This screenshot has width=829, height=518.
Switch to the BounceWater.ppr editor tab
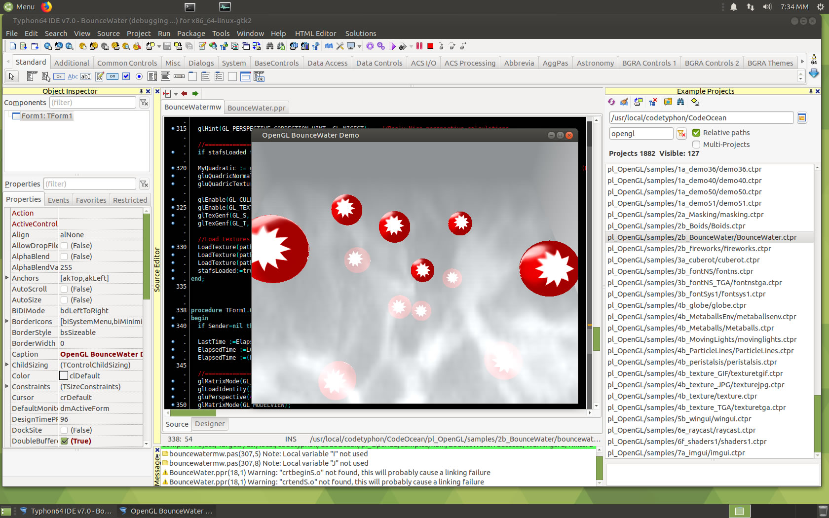point(256,108)
